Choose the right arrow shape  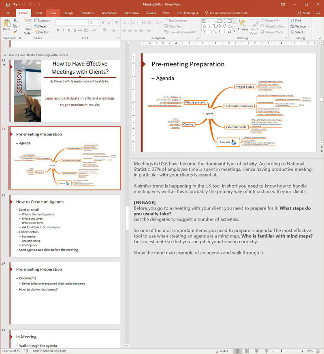[220, 26]
